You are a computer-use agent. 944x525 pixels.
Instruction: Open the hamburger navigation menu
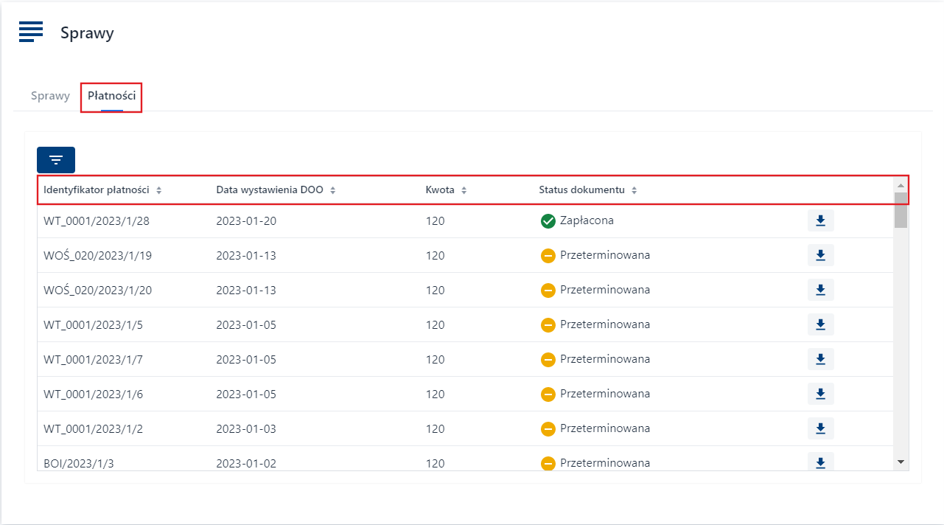click(31, 32)
